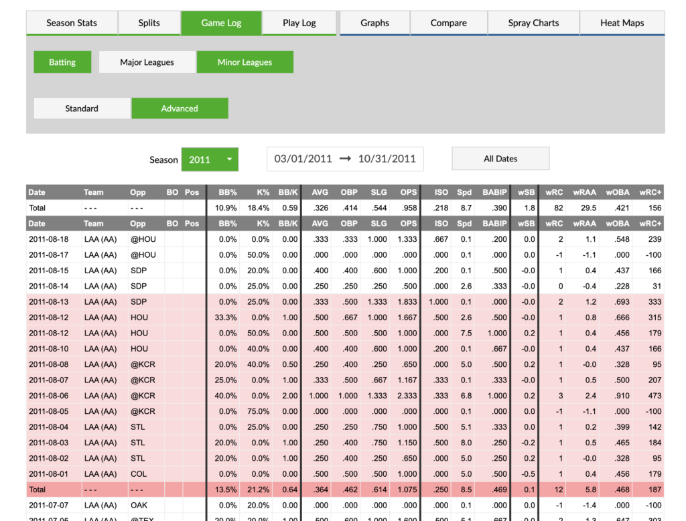This screenshot has width=686, height=521.
Task: Switch to Standard stats view
Action: [81, 108]
